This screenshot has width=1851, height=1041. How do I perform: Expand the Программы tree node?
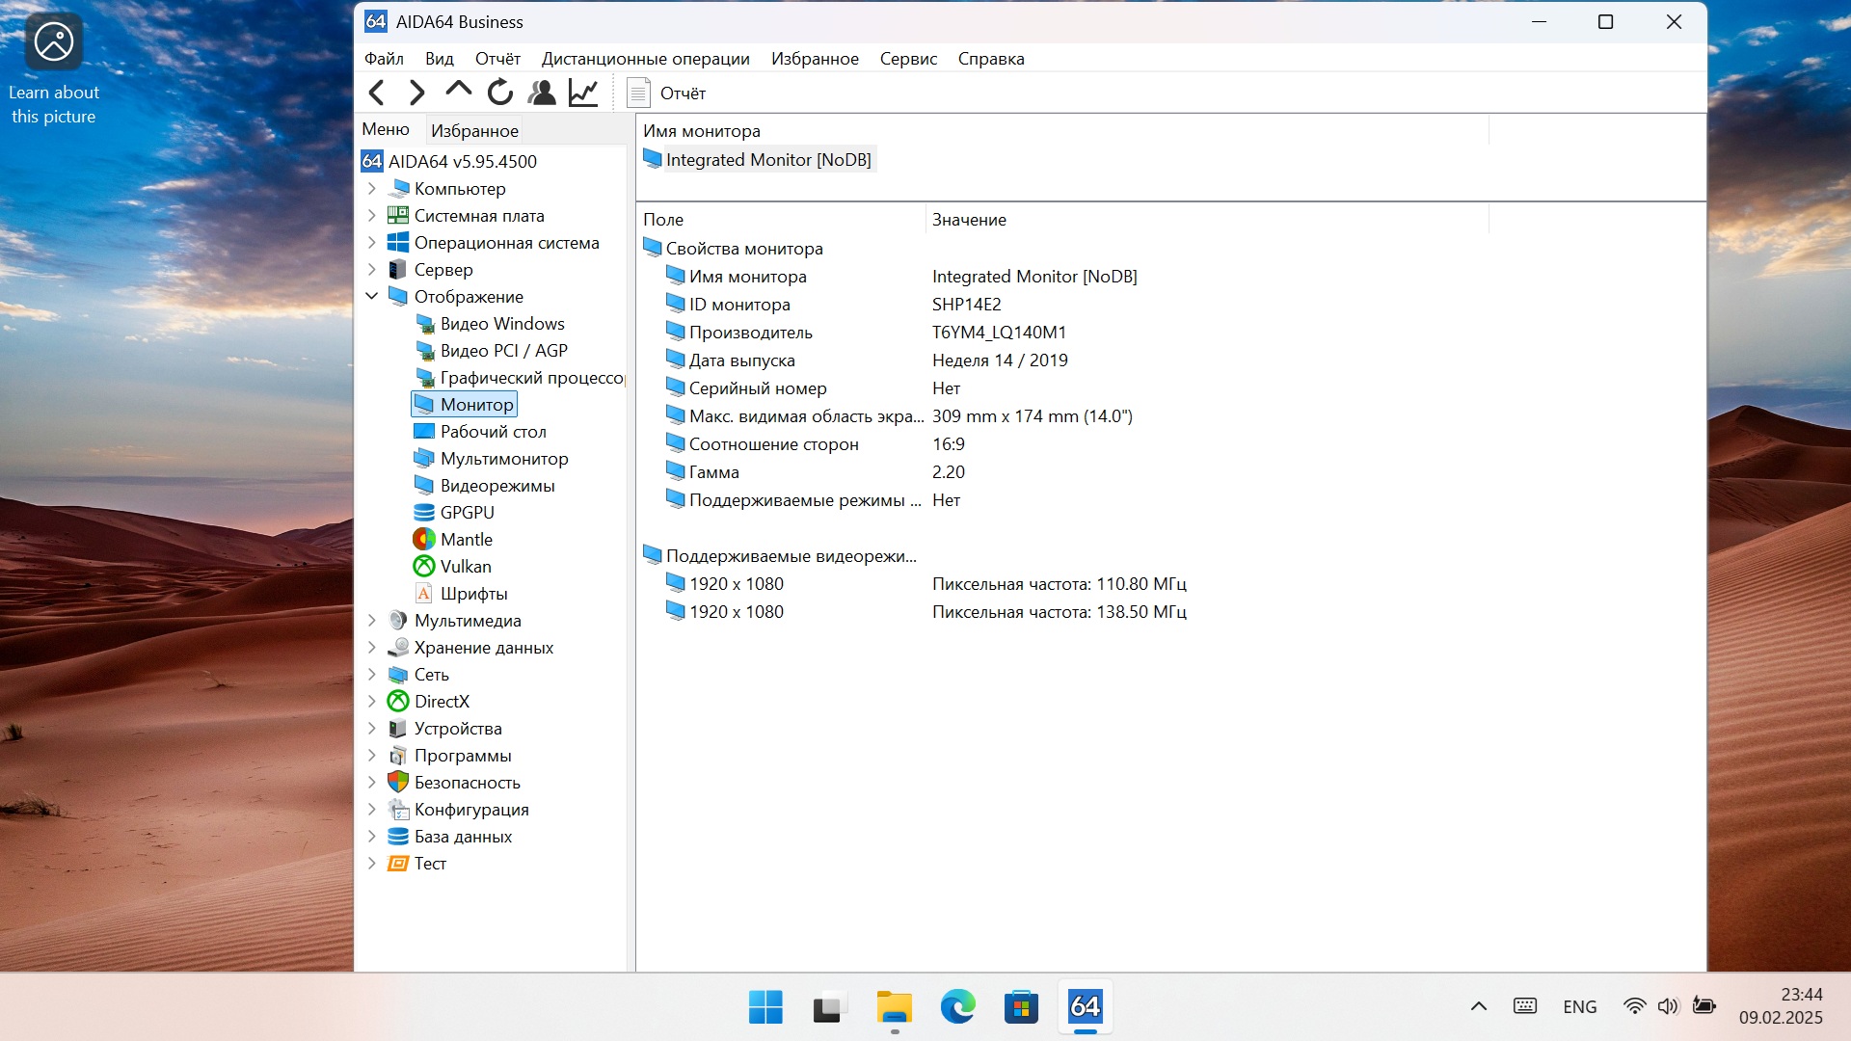[x=372, y=756]
